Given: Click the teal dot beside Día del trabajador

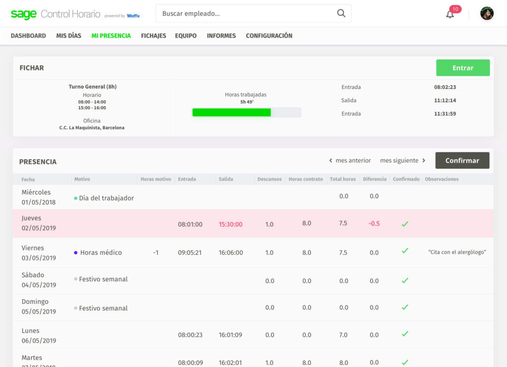Looking at the screenshot, I should [x=76, y=198].
